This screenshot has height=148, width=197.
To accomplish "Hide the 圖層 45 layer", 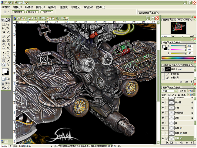I will [163, 138].
